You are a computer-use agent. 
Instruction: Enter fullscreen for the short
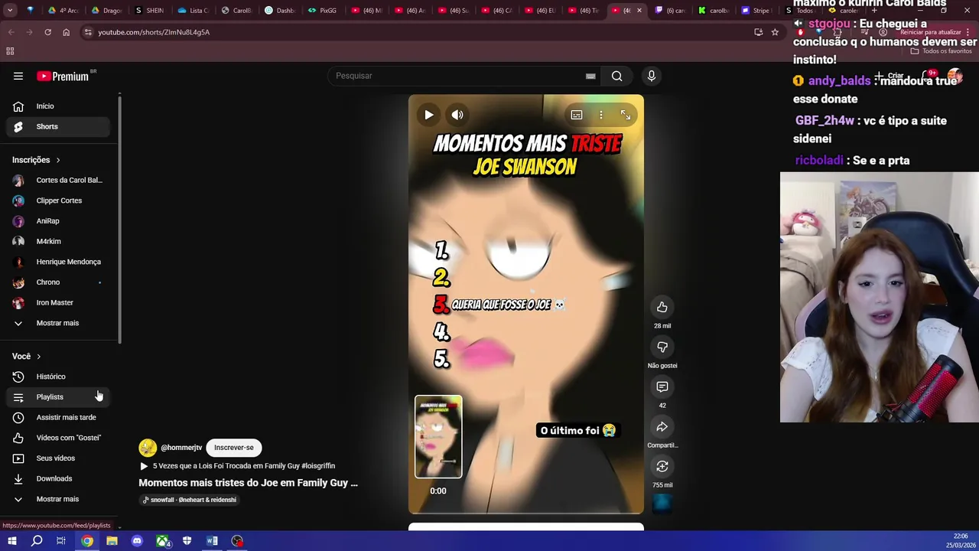click(626, 115)
